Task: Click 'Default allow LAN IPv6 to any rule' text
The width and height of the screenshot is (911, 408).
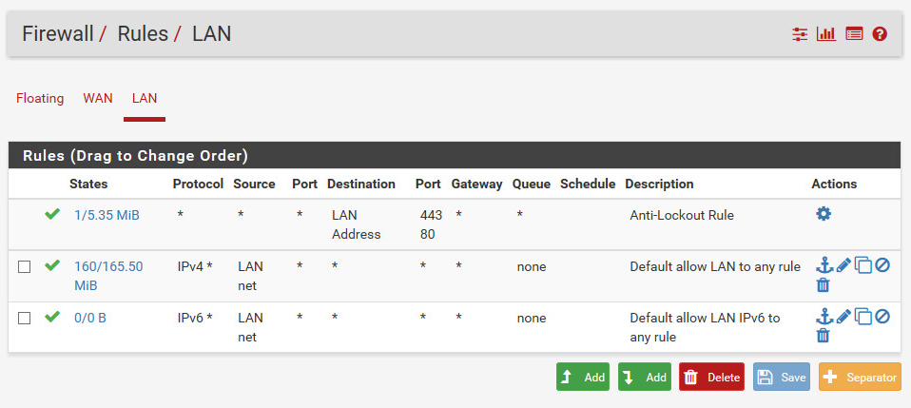Action: [705, 327]
